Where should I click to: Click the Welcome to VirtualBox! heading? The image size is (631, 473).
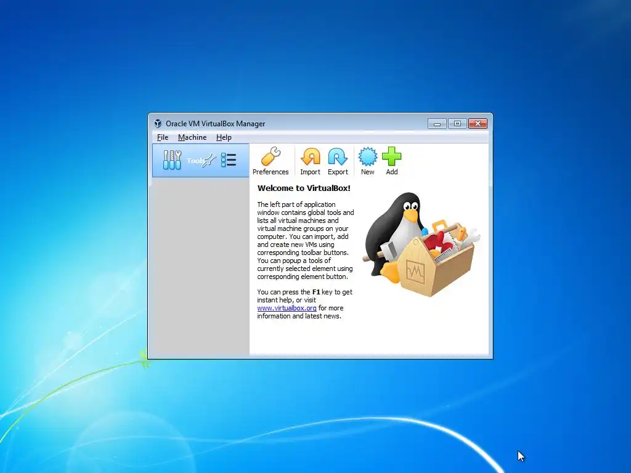(304, 188)
